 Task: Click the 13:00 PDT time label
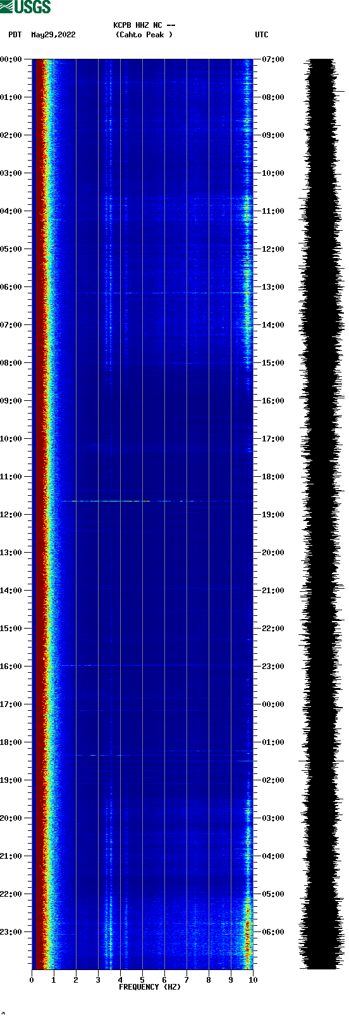(x=11, y=553)
